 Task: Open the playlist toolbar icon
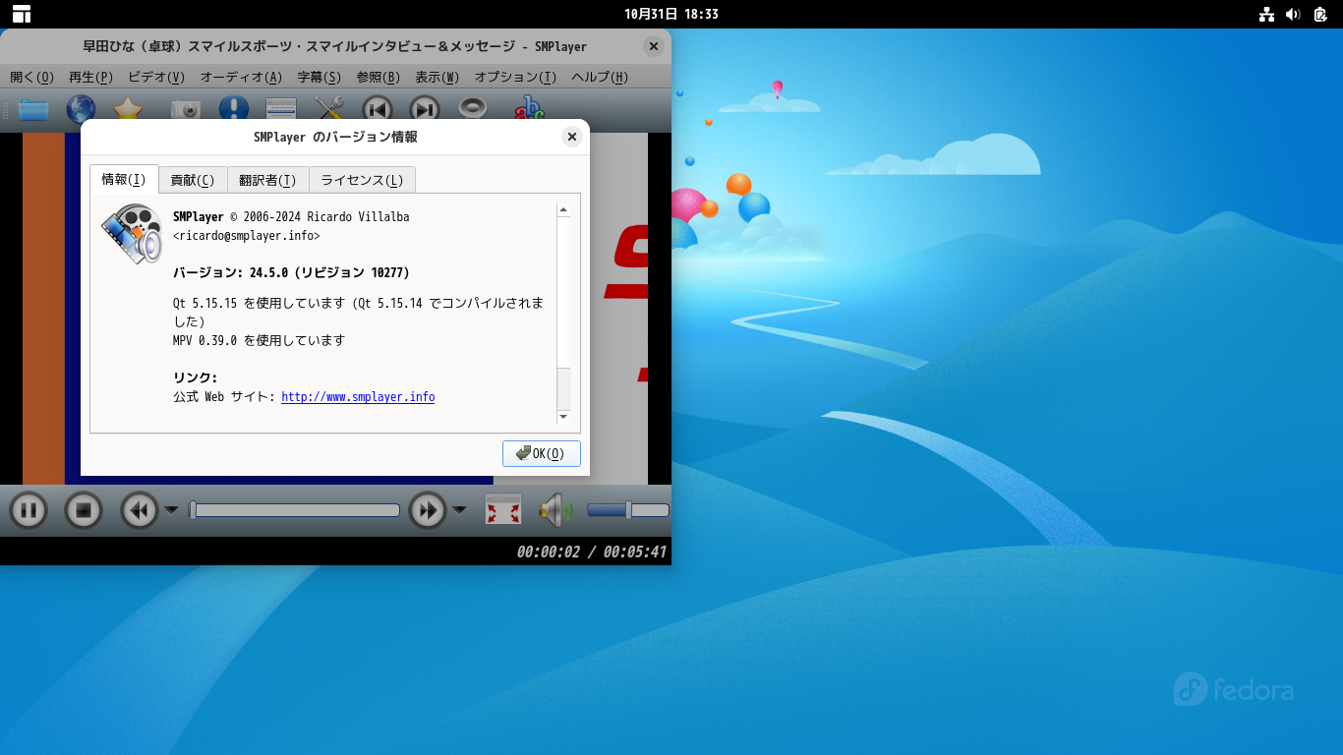281,109
